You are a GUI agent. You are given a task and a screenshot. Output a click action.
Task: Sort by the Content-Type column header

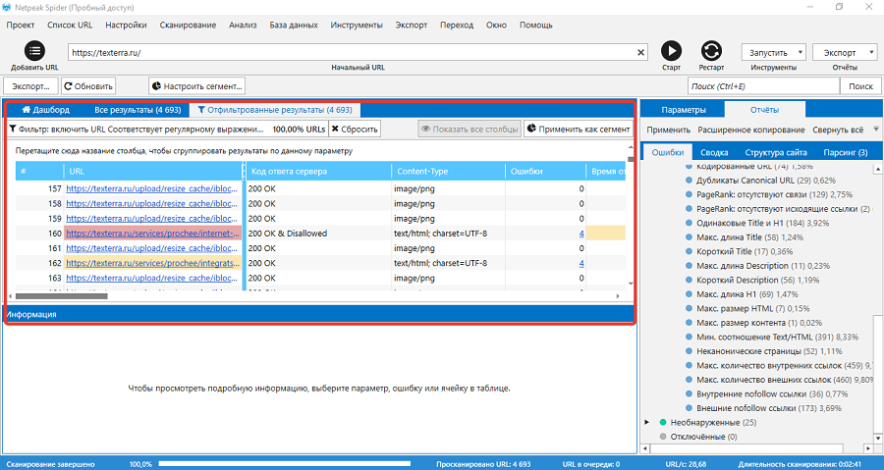(x=448, y=171)
